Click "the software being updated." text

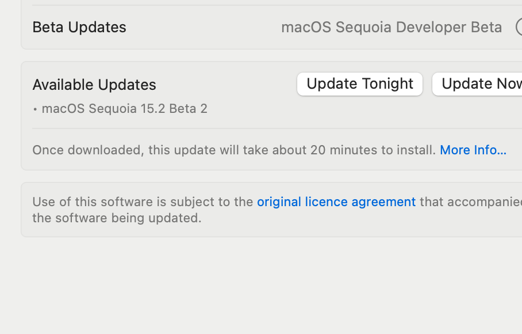pos(117,218)
